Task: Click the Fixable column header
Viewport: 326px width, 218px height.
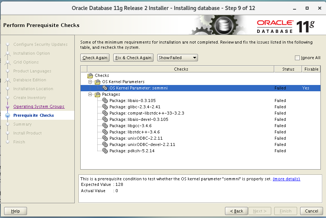Action: coord(311,69)
